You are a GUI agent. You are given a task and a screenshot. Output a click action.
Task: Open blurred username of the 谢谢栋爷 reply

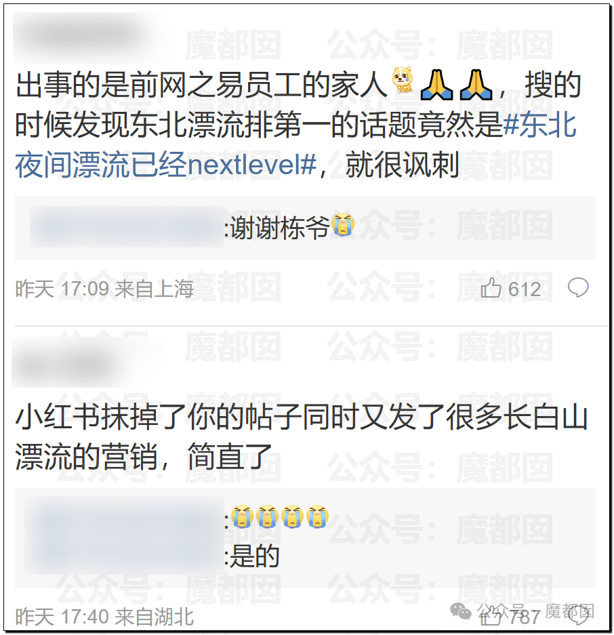click(x=127, y=227)
